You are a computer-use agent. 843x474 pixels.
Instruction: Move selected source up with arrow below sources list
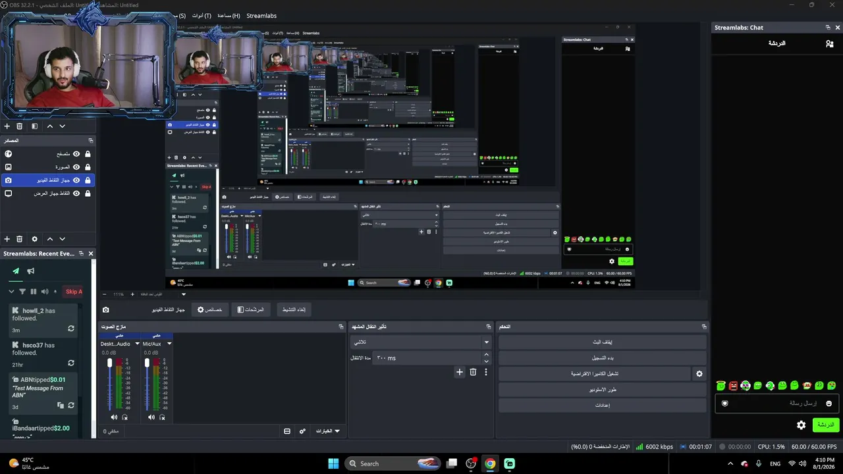click(49, 239)
